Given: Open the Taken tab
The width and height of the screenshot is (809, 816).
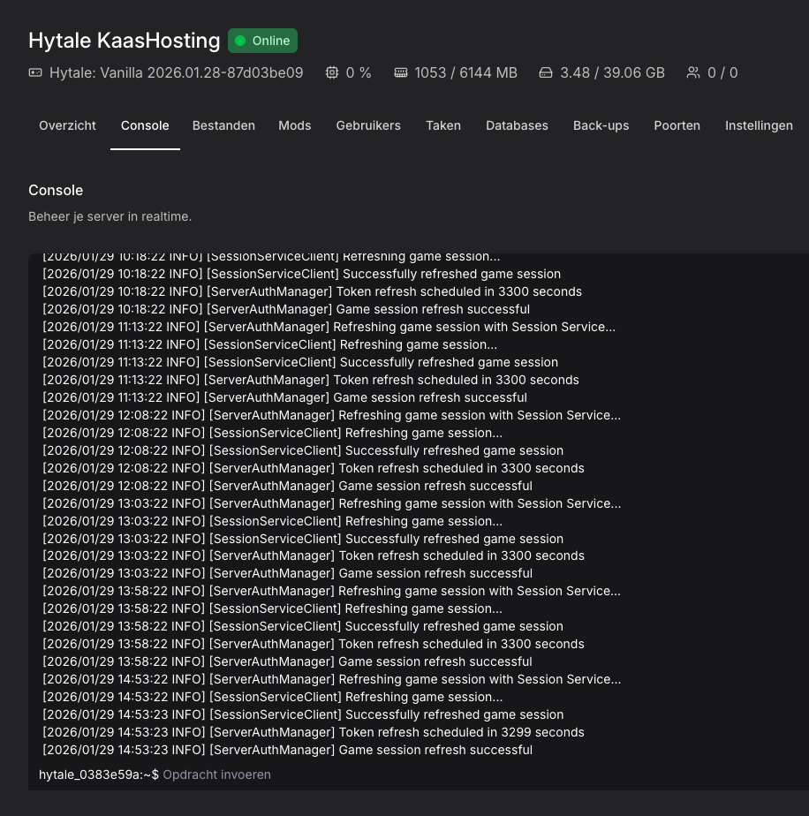Looking at the screenshot, I should (443, 125).
